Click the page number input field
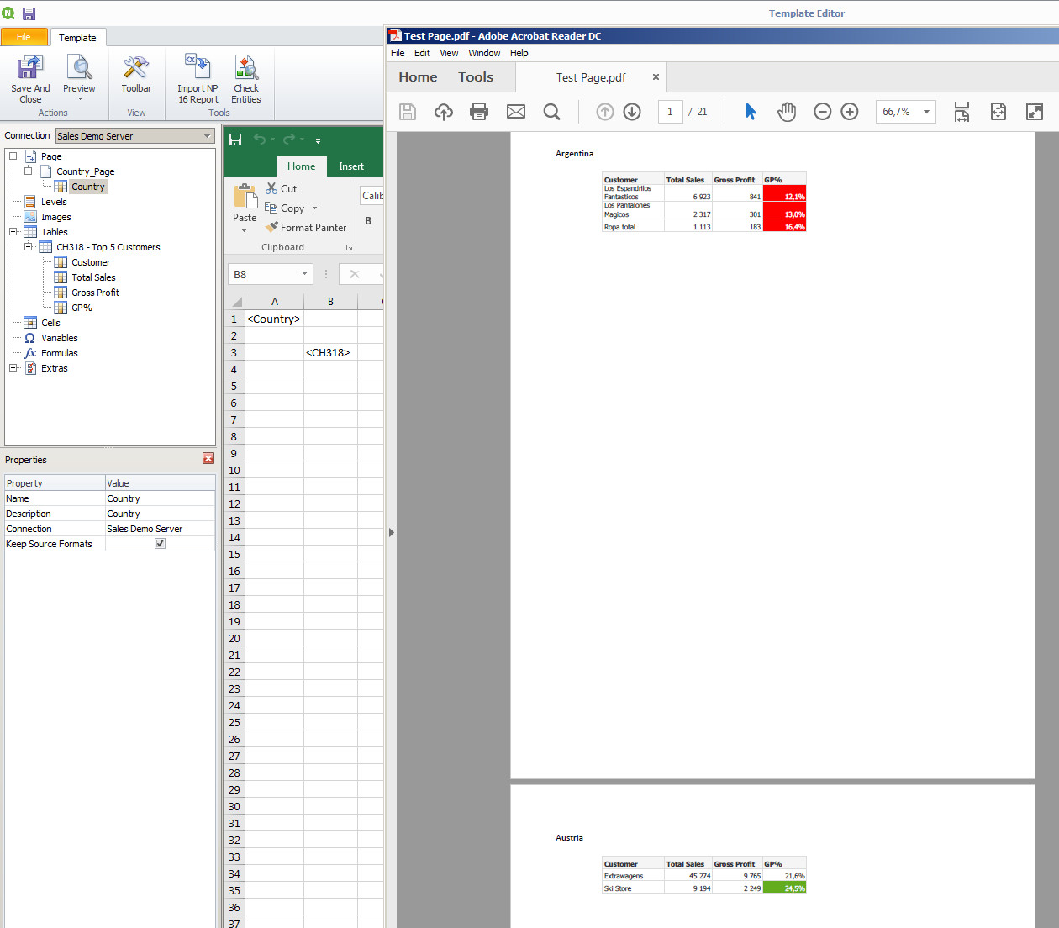 [670, 112]
